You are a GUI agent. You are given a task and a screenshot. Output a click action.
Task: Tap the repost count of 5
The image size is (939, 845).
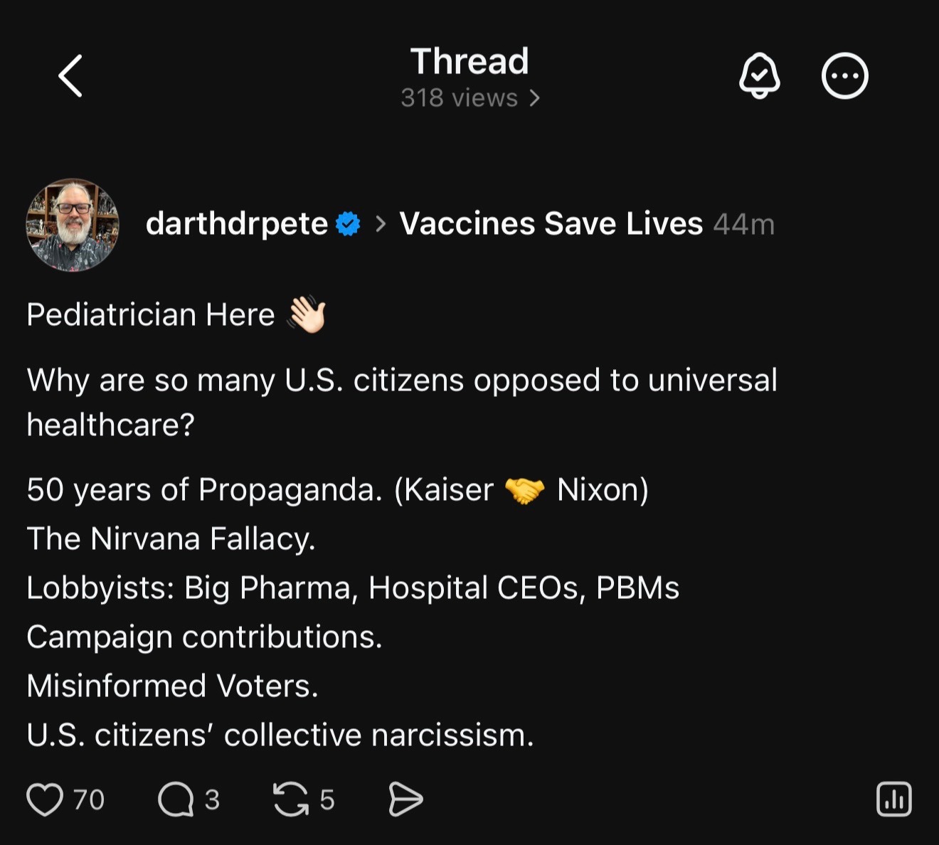tap(327, 800)
